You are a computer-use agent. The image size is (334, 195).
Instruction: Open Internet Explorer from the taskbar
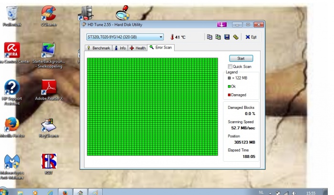(50, 192)
